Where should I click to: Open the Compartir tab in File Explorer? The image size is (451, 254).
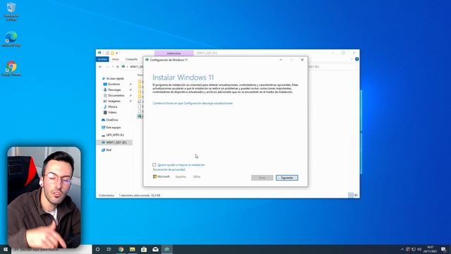[132, 59]
